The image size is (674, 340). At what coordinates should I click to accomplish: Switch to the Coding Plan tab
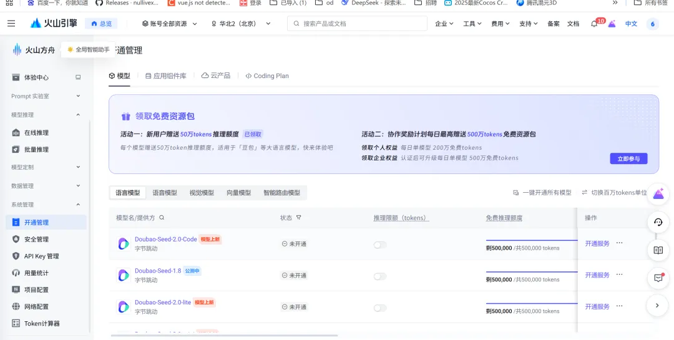(x=267, y=75)
